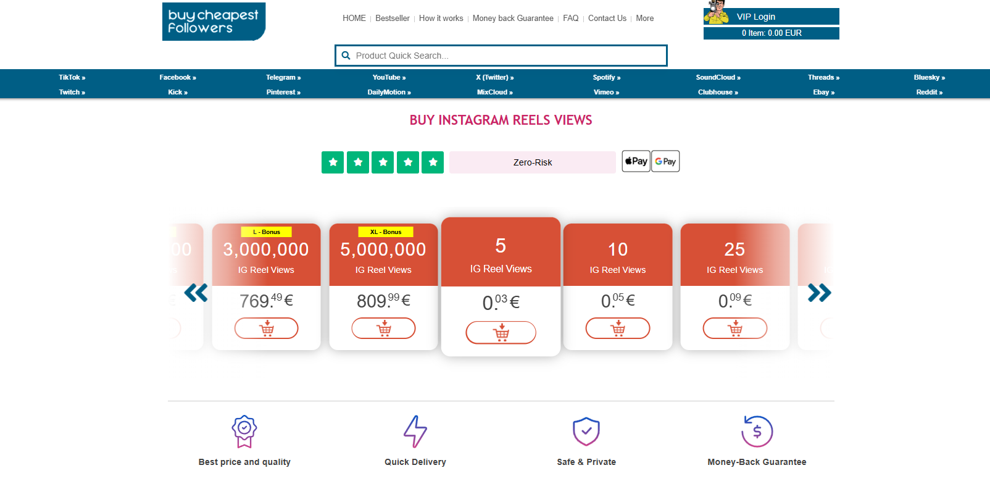990x481 pixels.
Task: Open the X (Twitter) category menu
Action: coord(495,77)
